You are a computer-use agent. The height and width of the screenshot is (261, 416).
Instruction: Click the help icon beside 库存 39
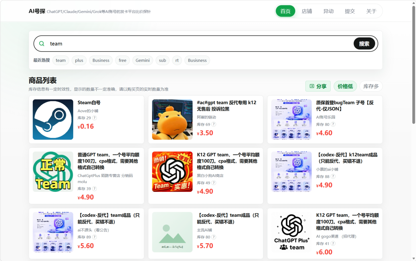(x=94, y=189)
